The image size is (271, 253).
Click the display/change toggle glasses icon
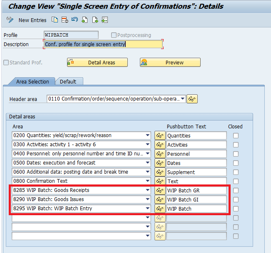(10, 20)
